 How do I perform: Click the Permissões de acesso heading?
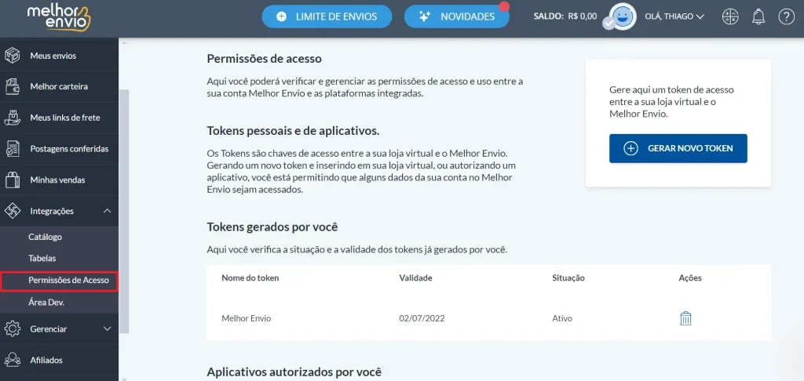point(264,58)
